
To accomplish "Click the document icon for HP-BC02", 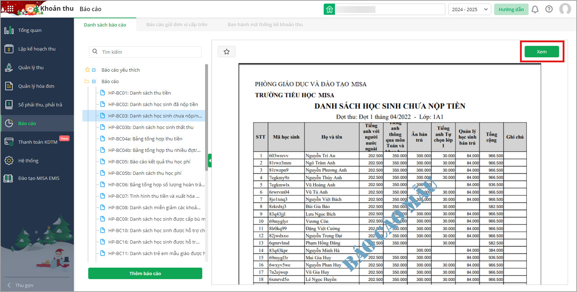I will [x=103, y=104].
